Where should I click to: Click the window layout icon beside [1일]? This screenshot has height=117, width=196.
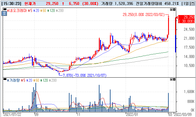(x=193, y=3)
